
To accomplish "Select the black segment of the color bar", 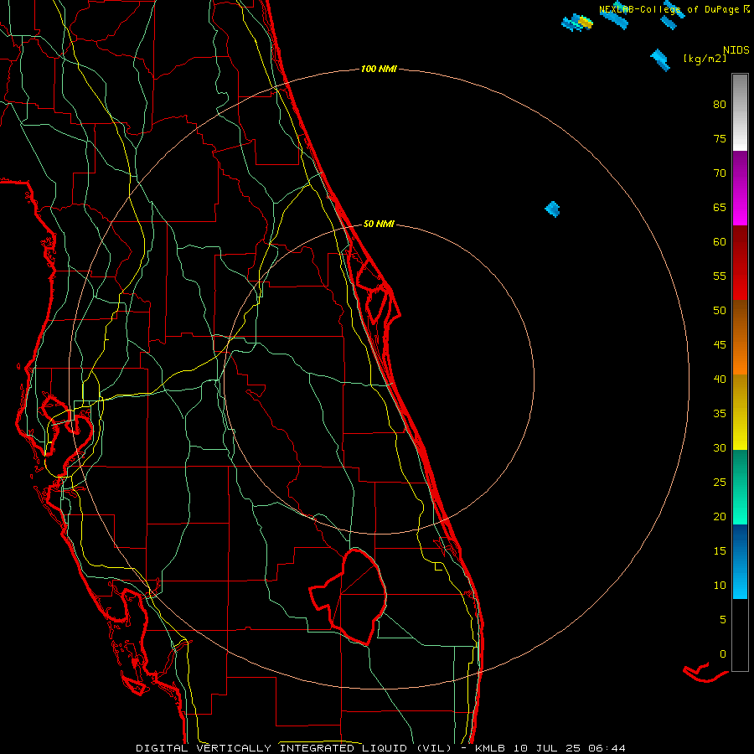I will point(740,635).
